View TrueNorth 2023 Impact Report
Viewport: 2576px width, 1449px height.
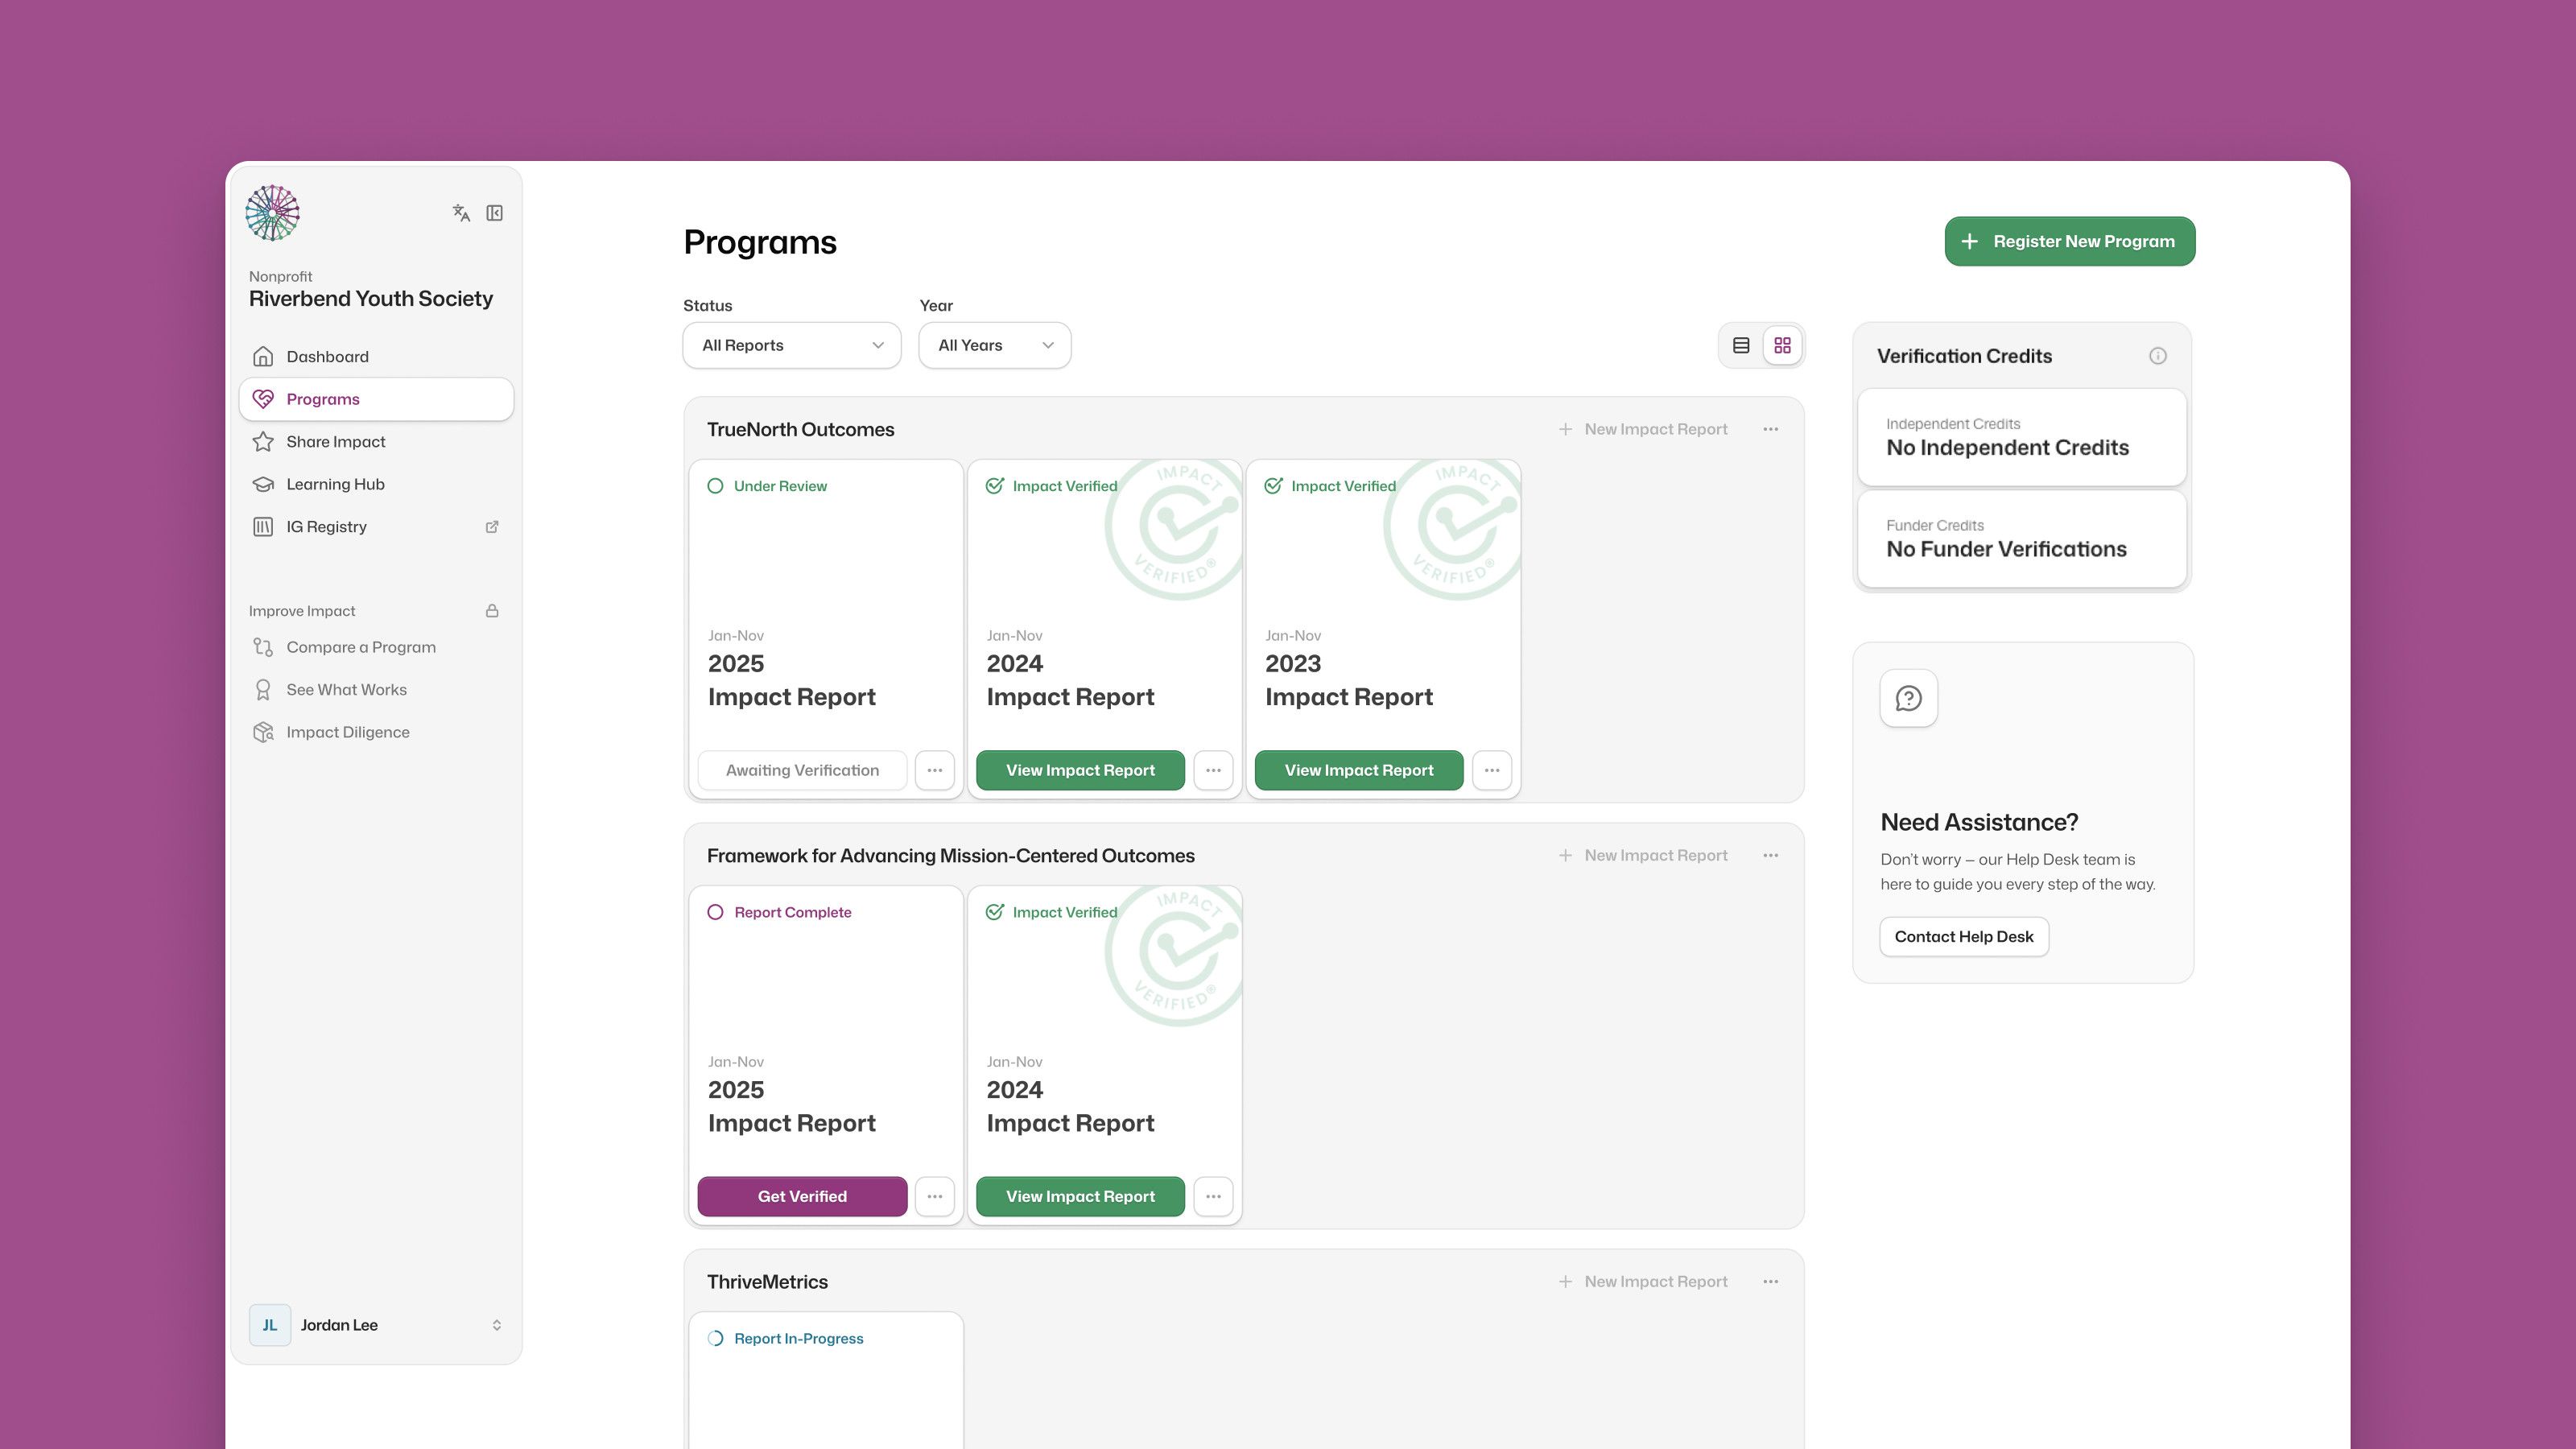[1359, 770]
